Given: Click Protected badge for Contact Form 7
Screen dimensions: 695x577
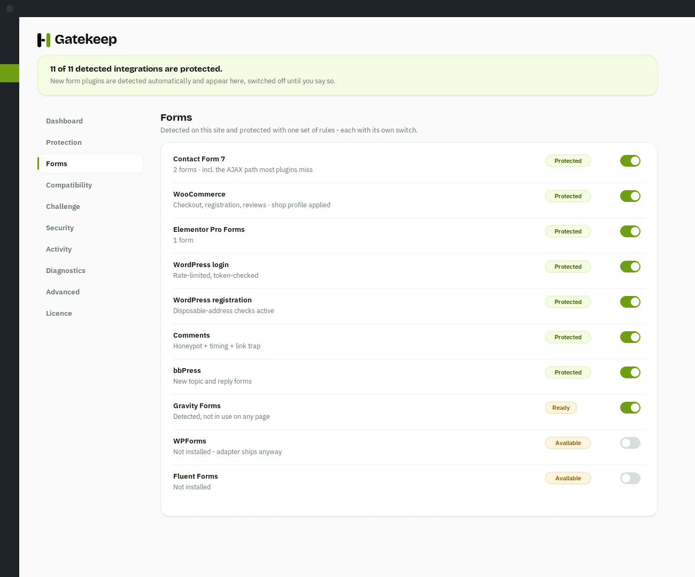Looking at the screenshot, I should 568,161.
